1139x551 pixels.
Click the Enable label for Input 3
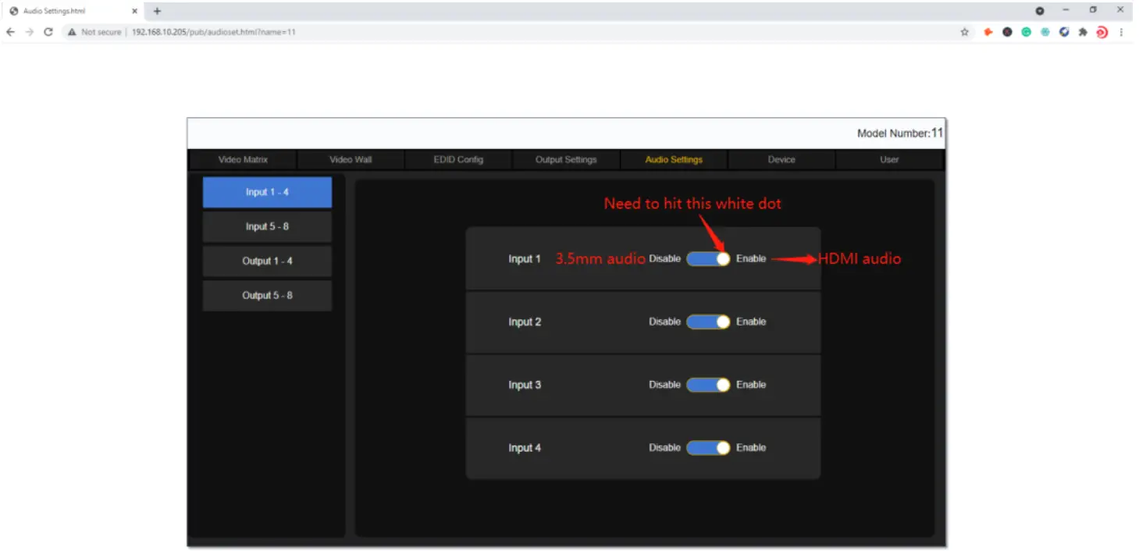coord(751,385)
